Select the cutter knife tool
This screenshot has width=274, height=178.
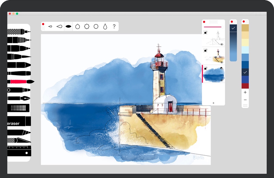pos(19,140)
